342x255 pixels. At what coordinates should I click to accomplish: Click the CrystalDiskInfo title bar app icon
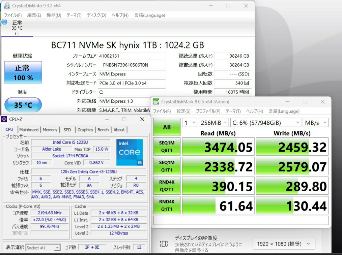click(7, 6)
